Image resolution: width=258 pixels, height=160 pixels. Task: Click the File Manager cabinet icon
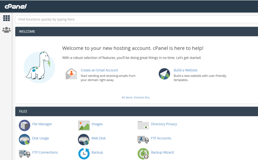click(x=24, y=126)
